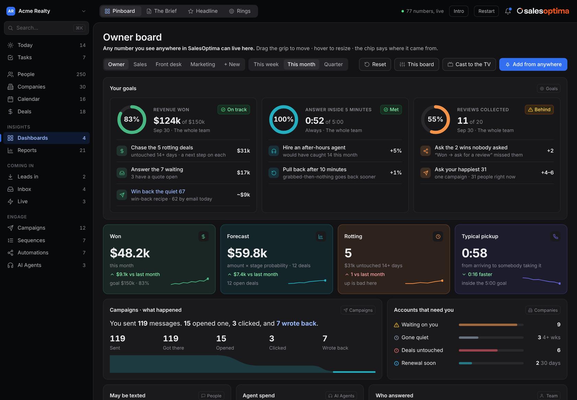The image size is (577, 400).
Task: Click the send icon beside Ask your happiest 31
Action: (426, 173)
